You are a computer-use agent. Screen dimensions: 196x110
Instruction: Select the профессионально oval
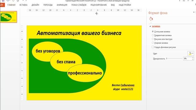click(x=85, y=73)
